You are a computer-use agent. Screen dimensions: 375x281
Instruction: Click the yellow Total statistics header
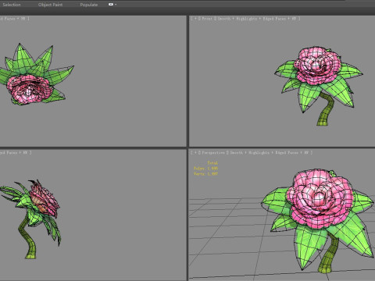[212, 163]
